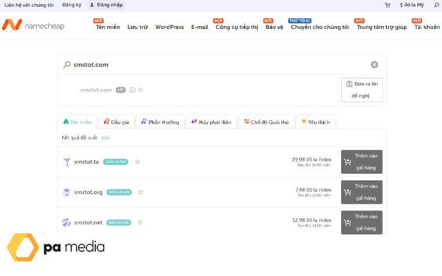Switch to the 'Yêu thích' tab
Image resolution: width=442 pixels, height=276 pixels.
tap(316, 122)
